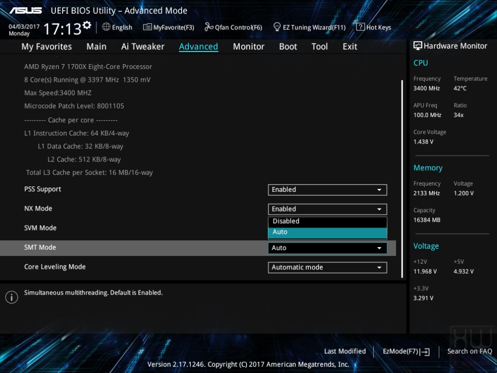Screen dimensions: 497x373
Task: Click the Core Voltage value 1.438 V
Action: tap(423, 141)
